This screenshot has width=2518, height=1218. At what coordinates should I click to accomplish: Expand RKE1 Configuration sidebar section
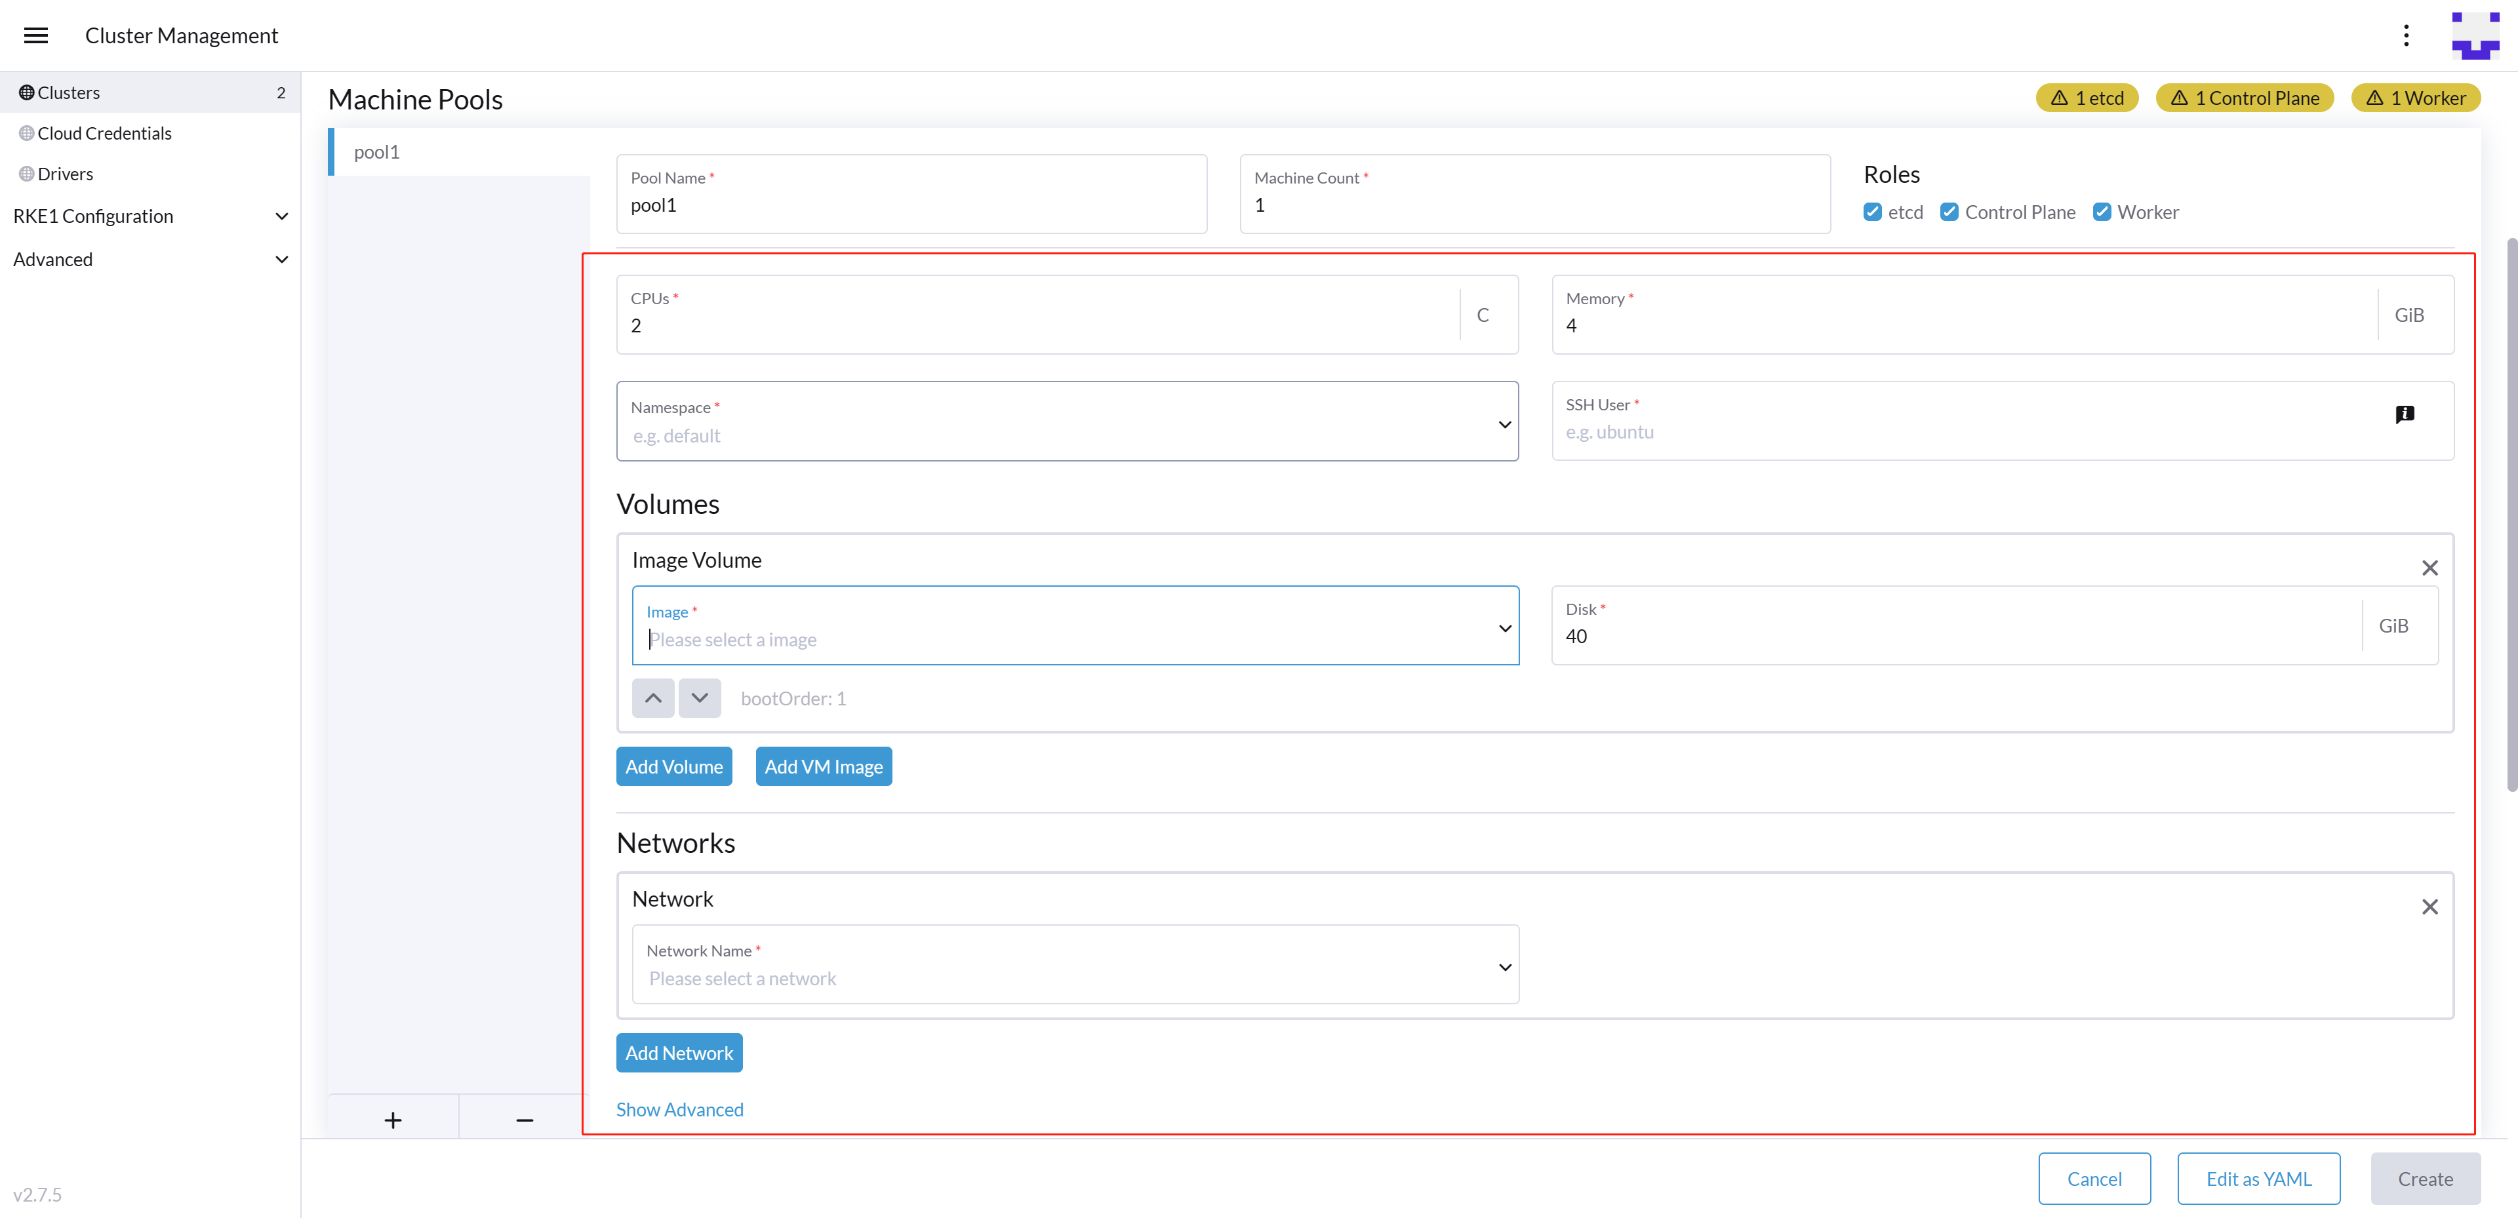[150, 216]
